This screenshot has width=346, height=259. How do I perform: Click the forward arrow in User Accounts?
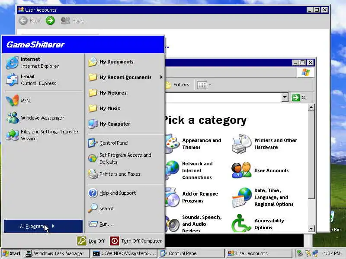tap(50, 21)
